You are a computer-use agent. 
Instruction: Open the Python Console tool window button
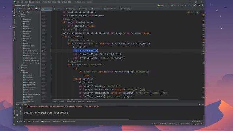69,122
